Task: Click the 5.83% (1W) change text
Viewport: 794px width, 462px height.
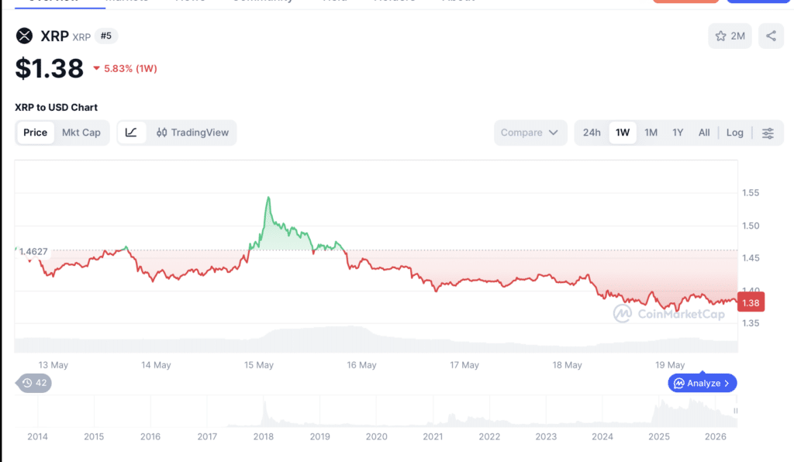Action: 130,68
